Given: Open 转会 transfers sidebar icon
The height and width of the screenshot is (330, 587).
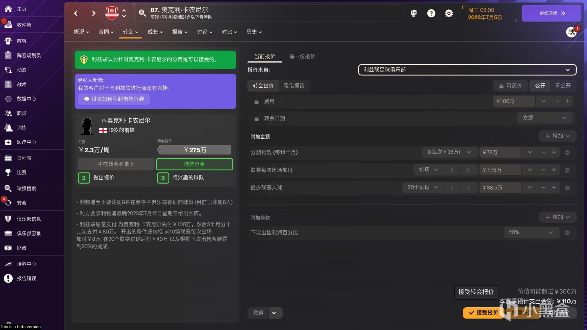Looking at the screenshot, I should [8, 203].
